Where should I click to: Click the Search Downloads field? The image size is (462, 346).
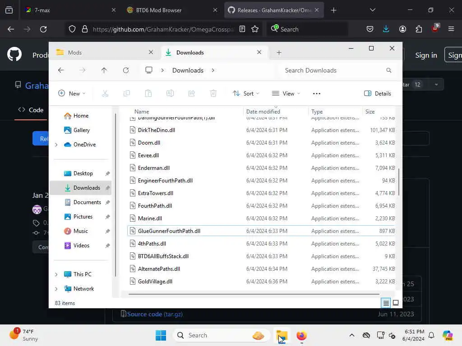click(x=337, y=70)
